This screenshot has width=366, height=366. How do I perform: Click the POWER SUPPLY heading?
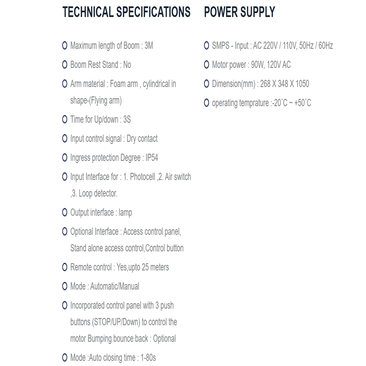(x=239, y=12)
